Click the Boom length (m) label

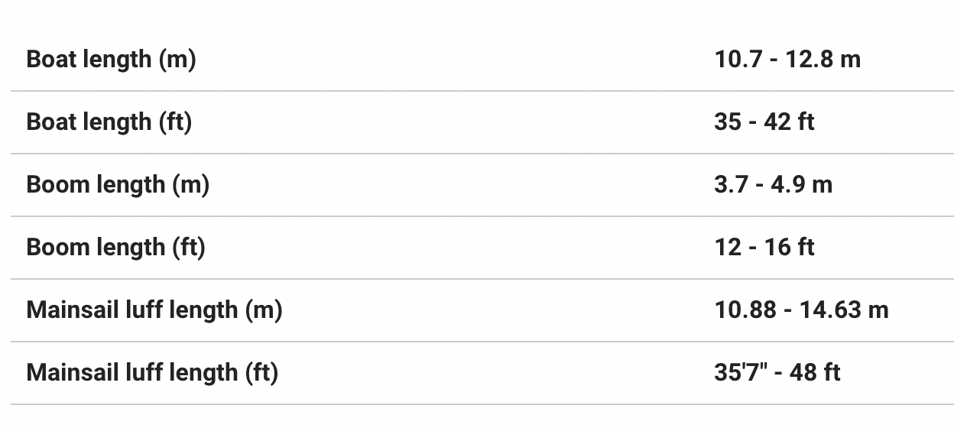[118, 185]
